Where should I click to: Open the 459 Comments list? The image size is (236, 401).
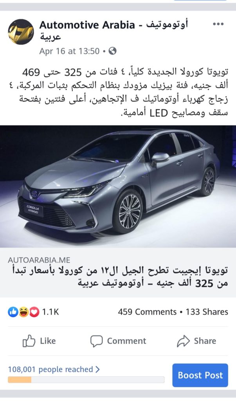pos(147,312)
